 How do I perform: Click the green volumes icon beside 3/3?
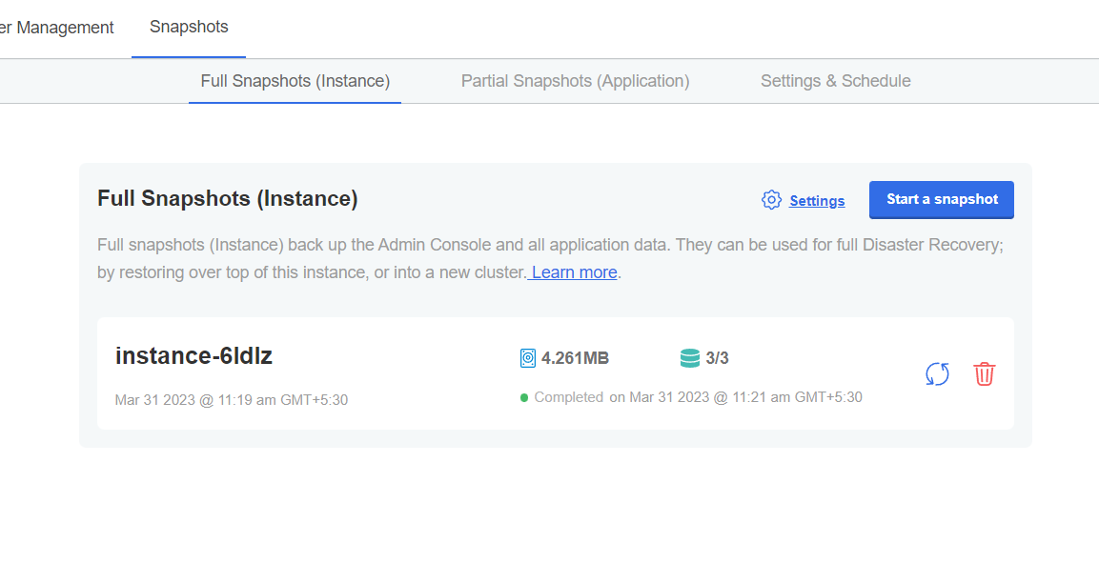pyautogui.click(x=690, y=358)
